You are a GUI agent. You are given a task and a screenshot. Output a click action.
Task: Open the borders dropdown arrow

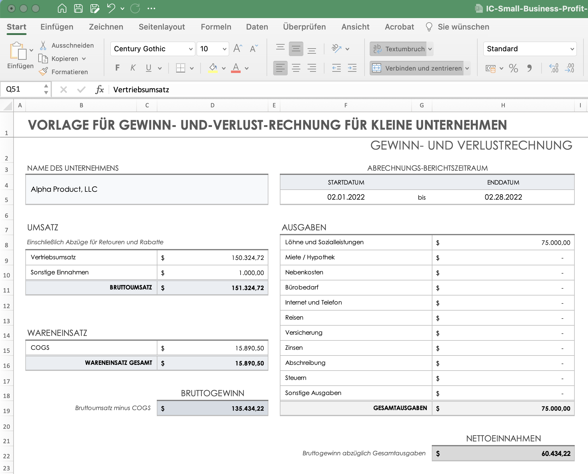192,68
